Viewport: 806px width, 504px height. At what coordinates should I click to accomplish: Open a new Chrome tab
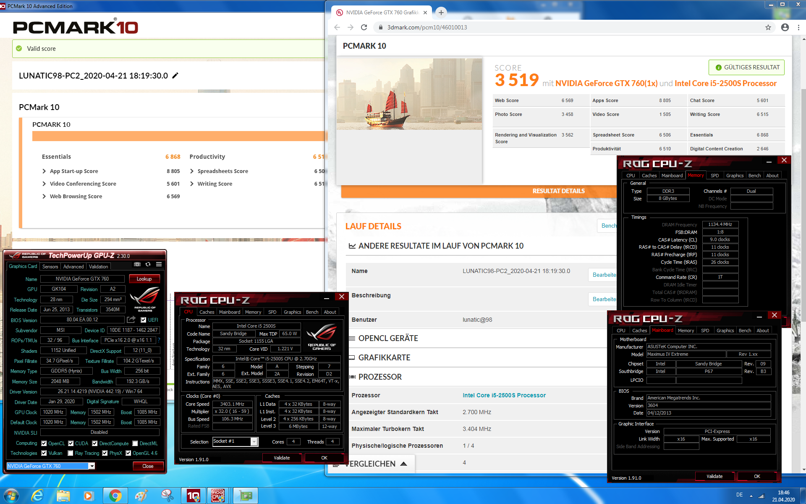441,13
